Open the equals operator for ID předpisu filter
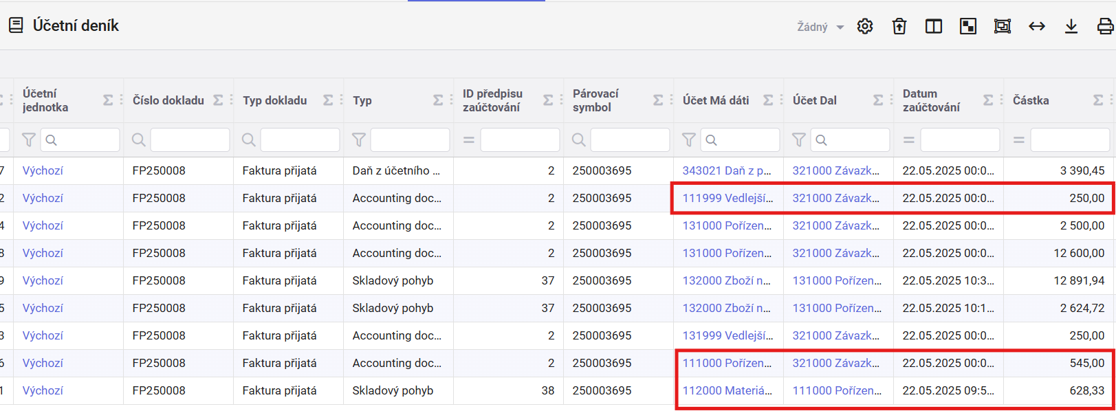Image resolution: width=1116 pixels, height=411 pixels. [x=468, y=140]
